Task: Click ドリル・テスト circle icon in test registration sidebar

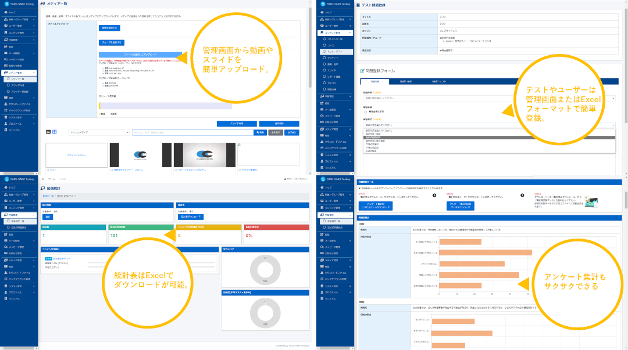Action: point(324,52)
